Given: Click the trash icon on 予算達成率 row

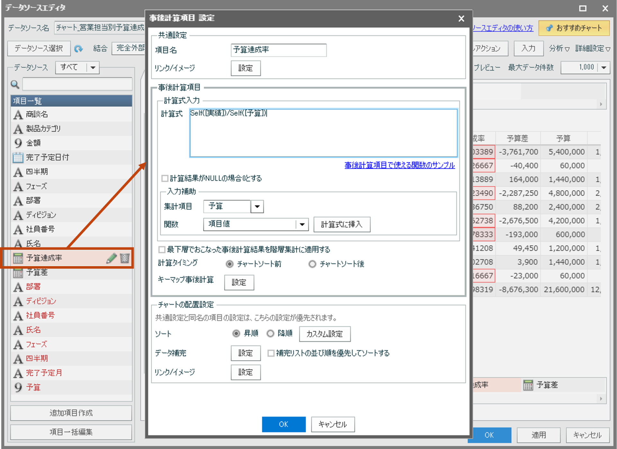Looking at the screenshot, I should (124, 258).
